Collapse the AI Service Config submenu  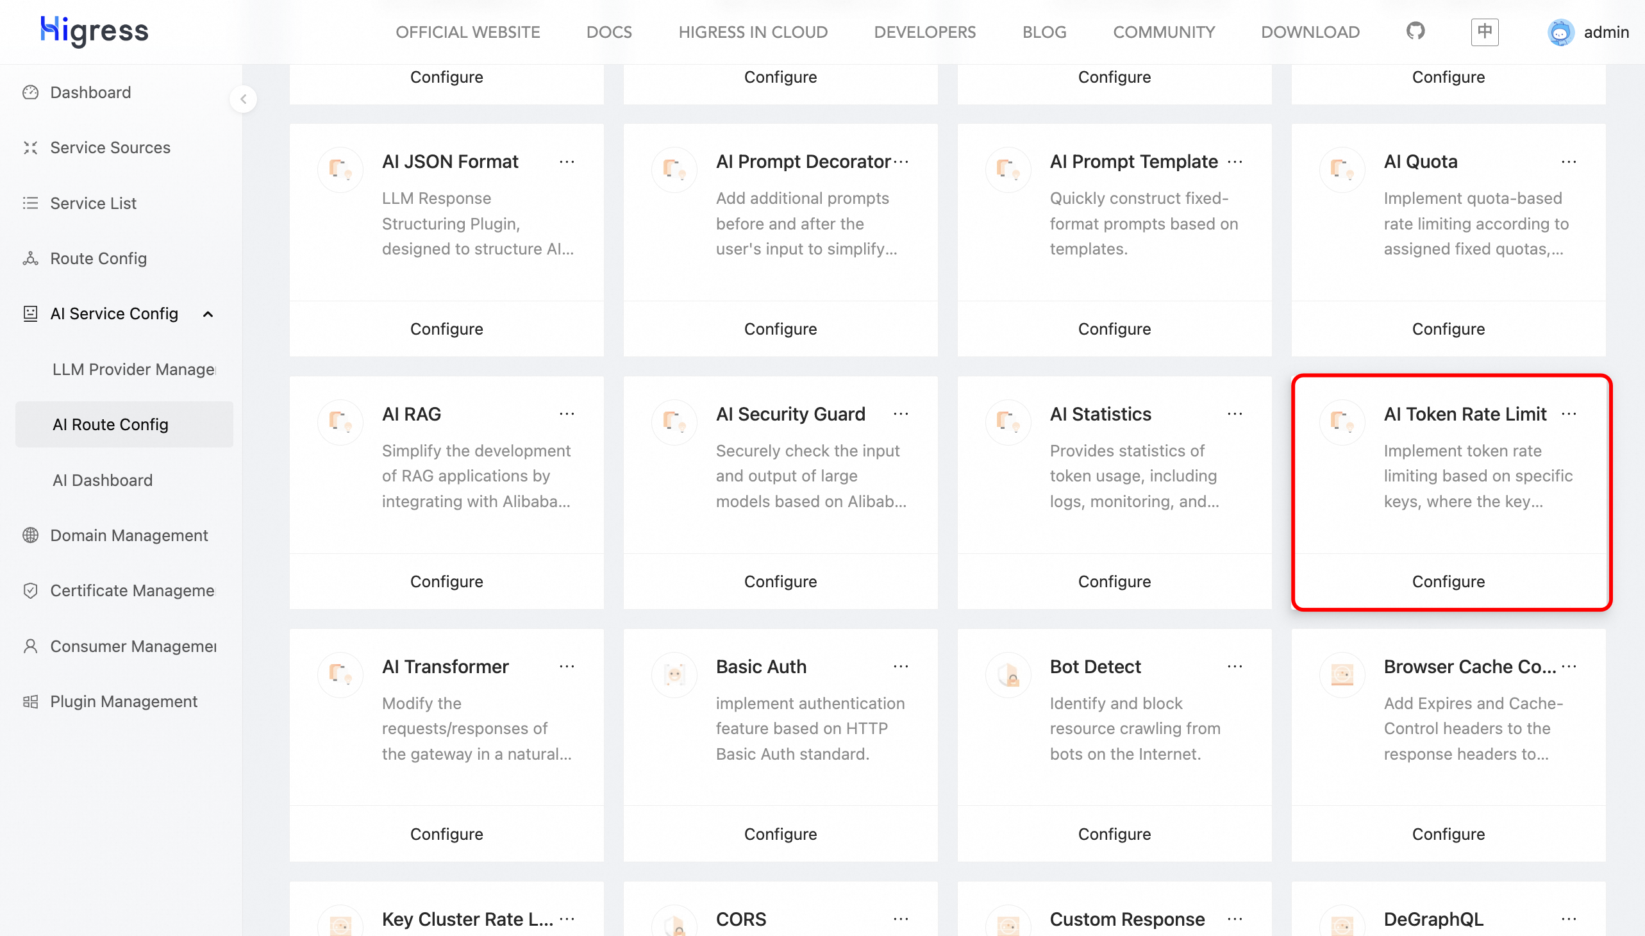coord(208,313)
